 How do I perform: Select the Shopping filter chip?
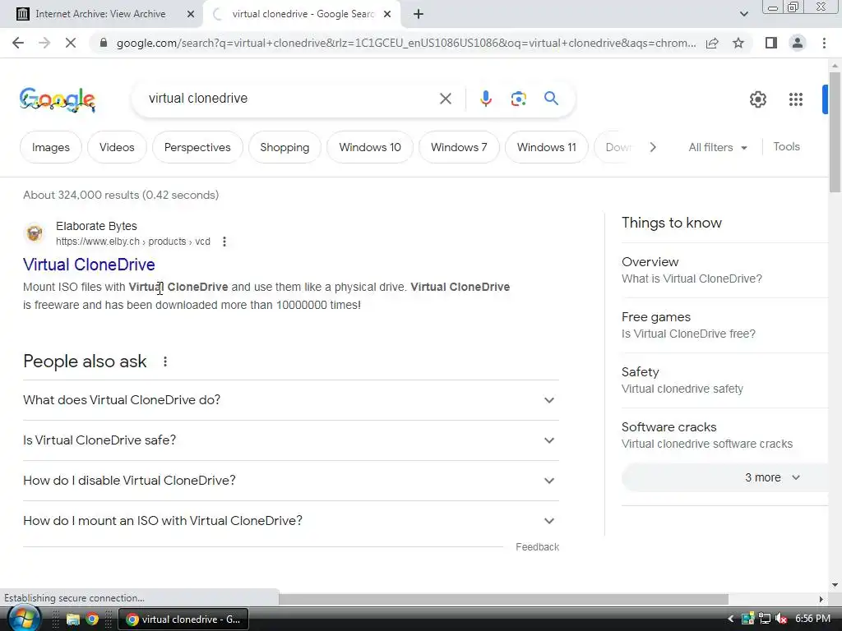(x=285, y=147)
